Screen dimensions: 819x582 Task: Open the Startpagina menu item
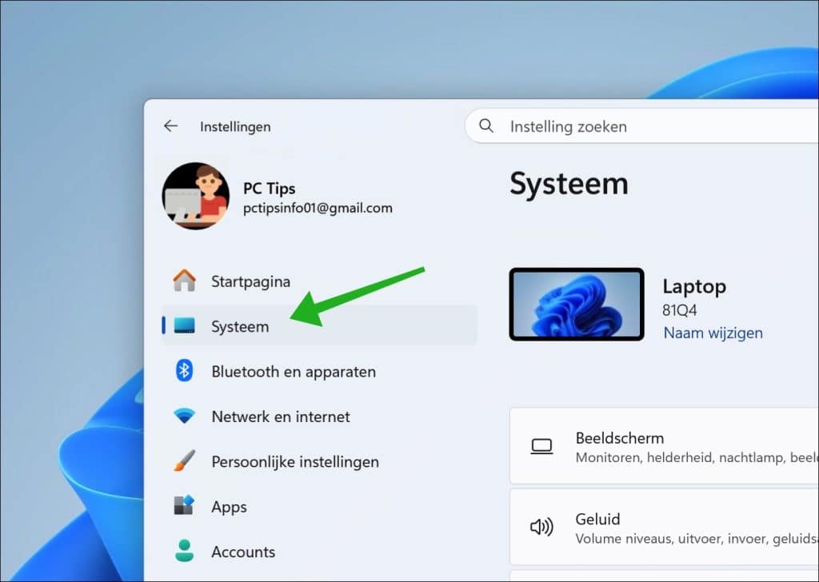[x=319, y=281]
